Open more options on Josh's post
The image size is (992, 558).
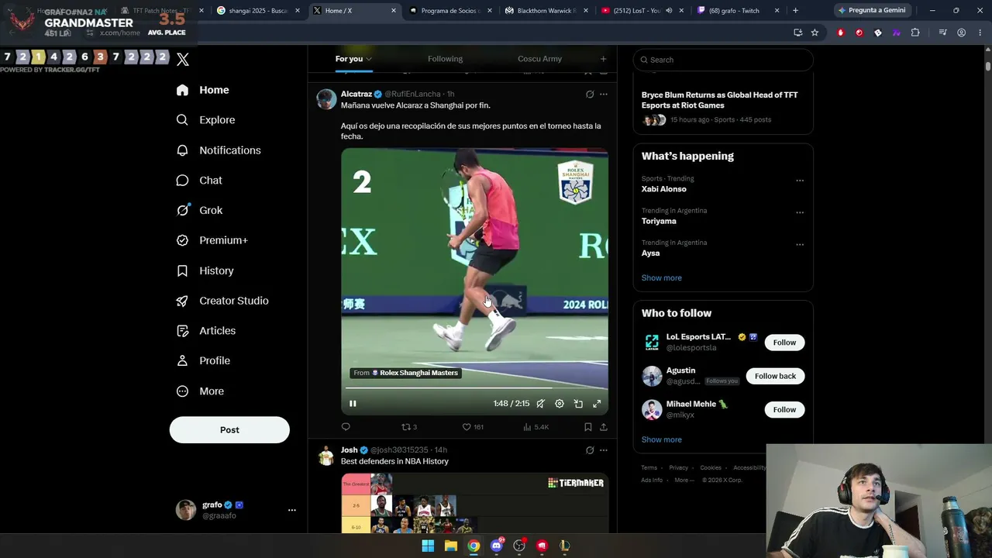pyautogui.click(x=604, y=450)
